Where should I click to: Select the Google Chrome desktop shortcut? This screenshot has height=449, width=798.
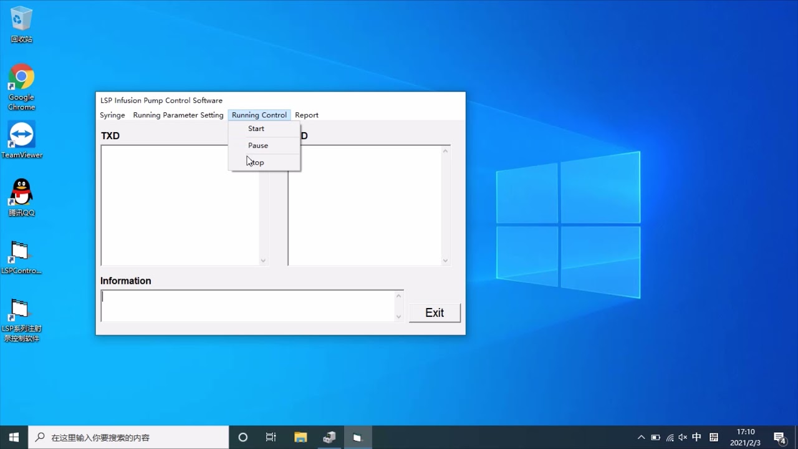pyautogui.click(x=21, y=87)
